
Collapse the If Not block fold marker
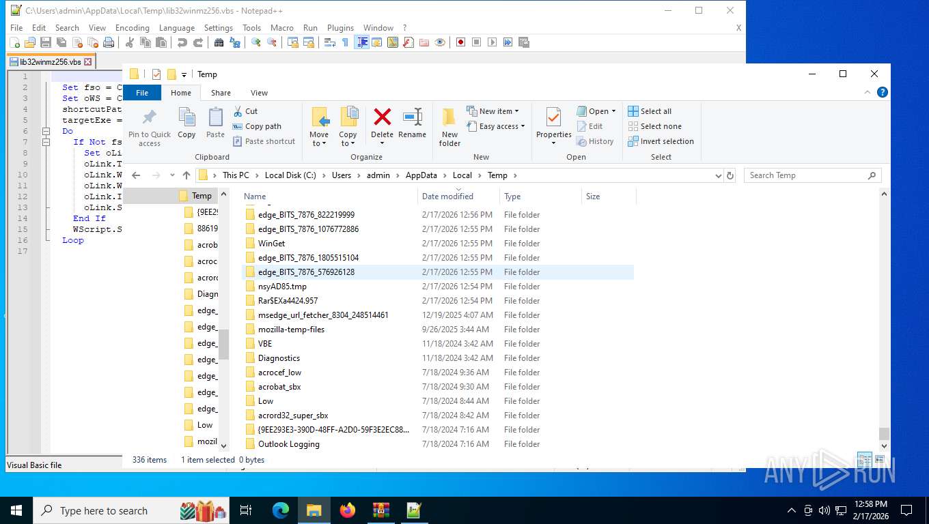(x=46, y=142)
